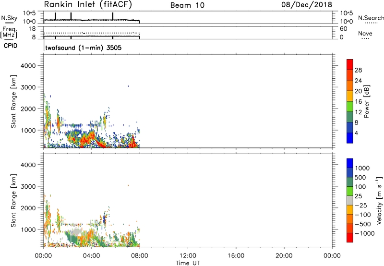This screenshot has height=266, width=384.
Task: Select the "N.Sky" legend label
Action: tap(9, 18)
